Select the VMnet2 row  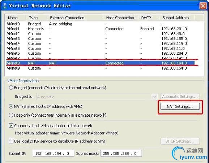tap(101, 34)
